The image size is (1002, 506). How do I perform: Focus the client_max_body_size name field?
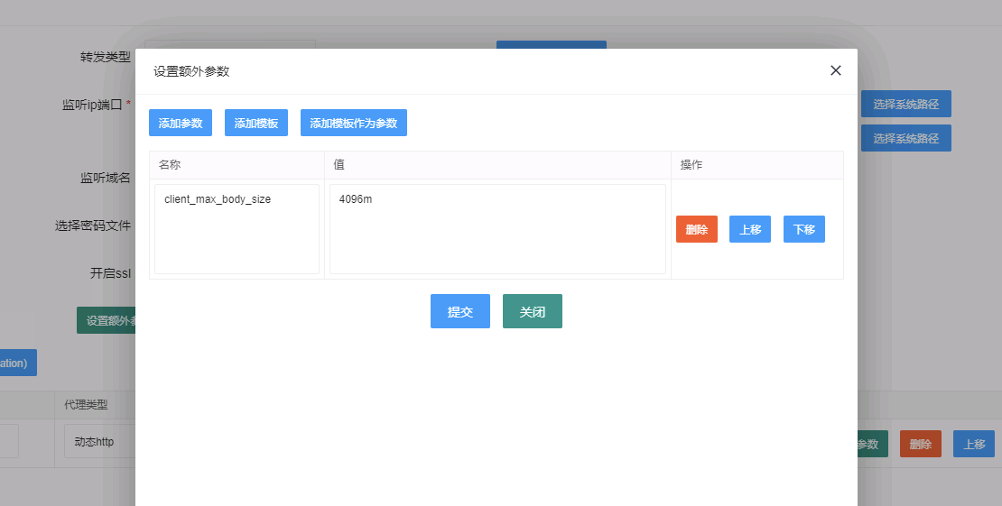point(237,229)
